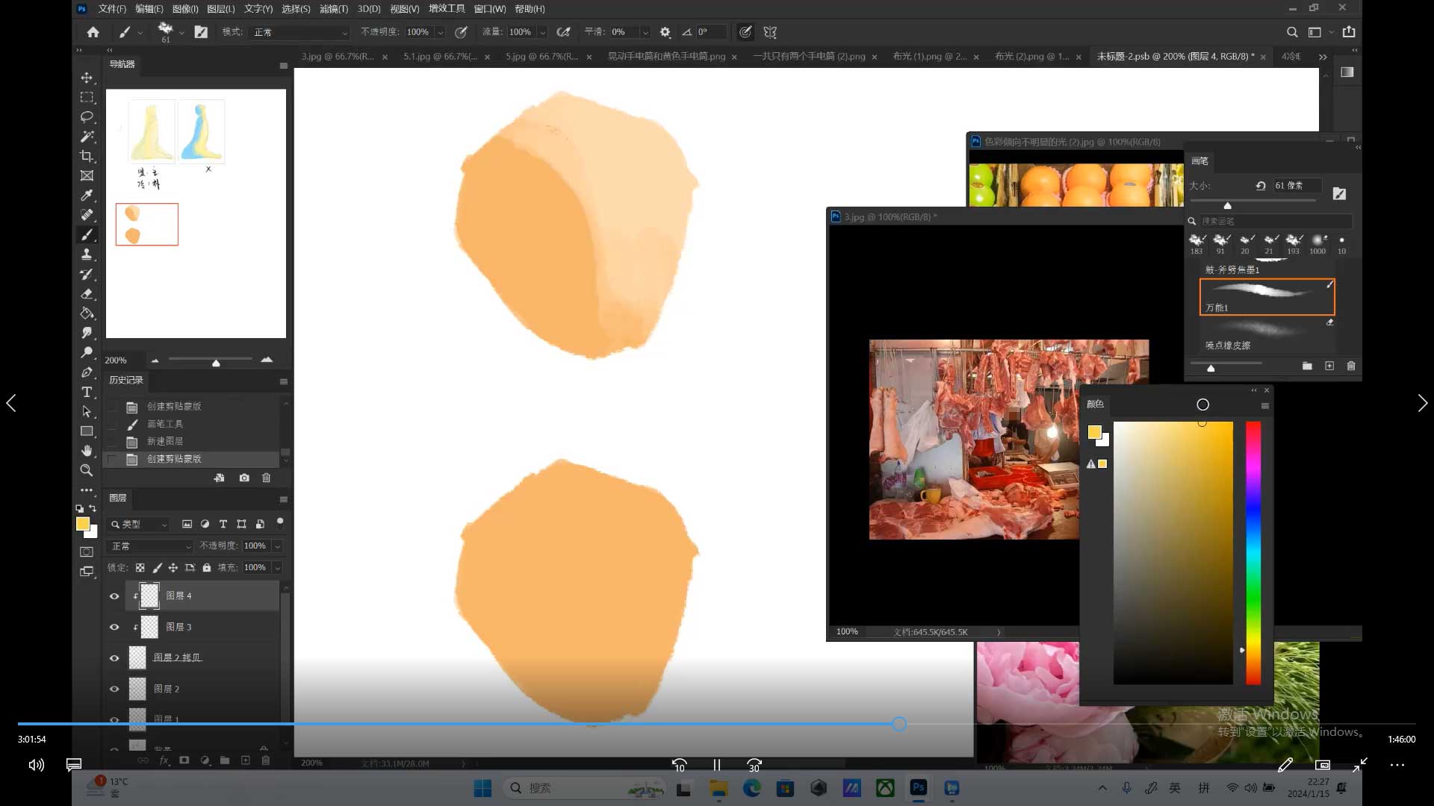The height and width of the screenshot is (806, 1434).
Task: Open layer opacity 100% dropdown arrow
Action: click(277, 546)
